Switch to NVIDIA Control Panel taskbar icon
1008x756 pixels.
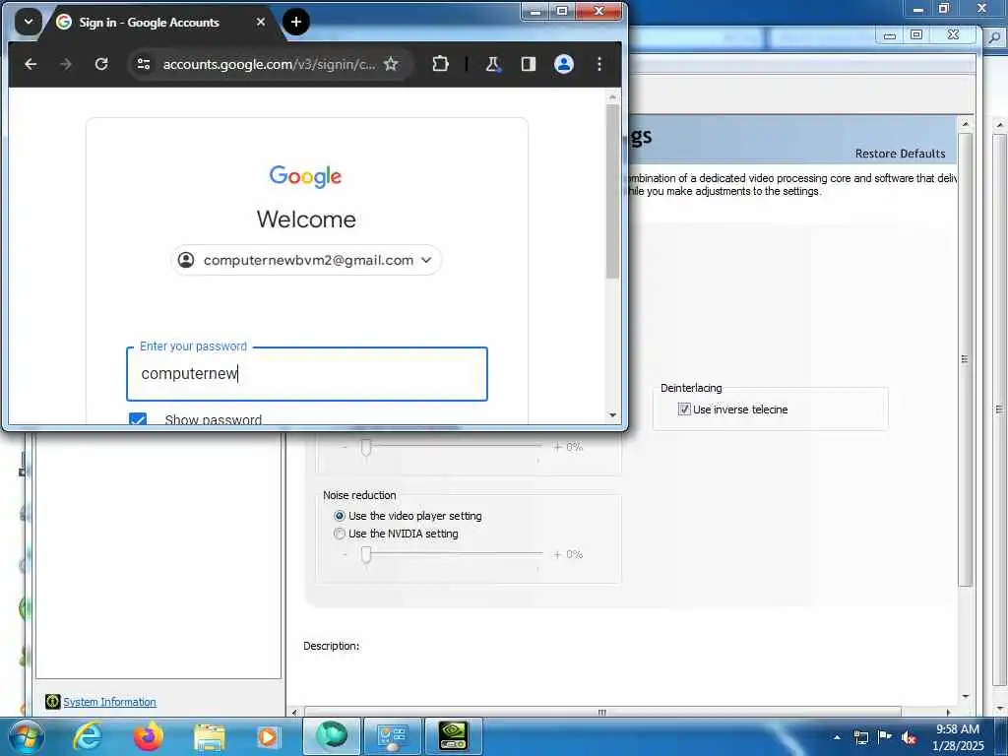click(x=453, y=736)
